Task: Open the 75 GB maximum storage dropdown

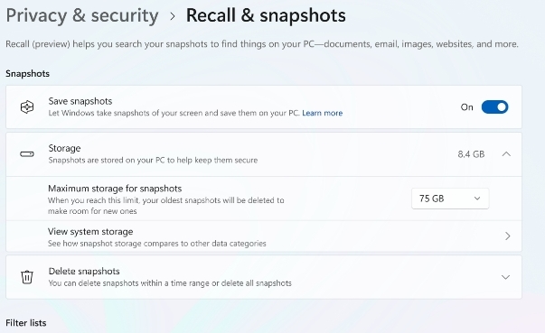Action: [x=450, y=199]
